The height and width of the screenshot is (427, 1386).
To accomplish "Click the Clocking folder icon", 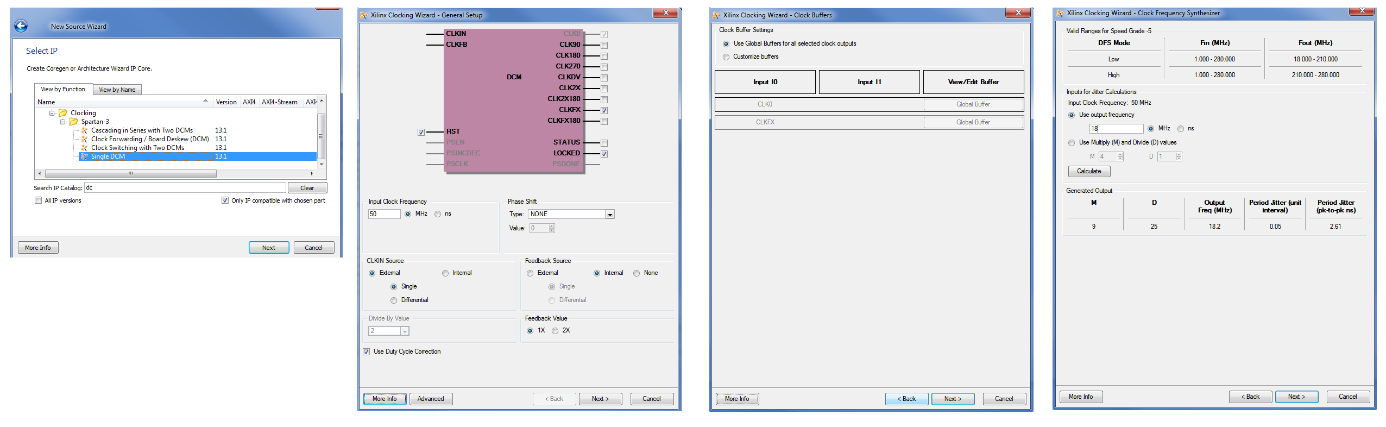I will coord(63,113).
